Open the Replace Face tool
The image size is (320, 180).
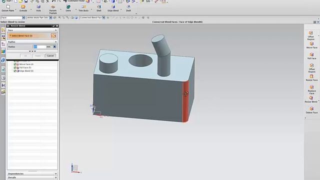click(311, 89)
